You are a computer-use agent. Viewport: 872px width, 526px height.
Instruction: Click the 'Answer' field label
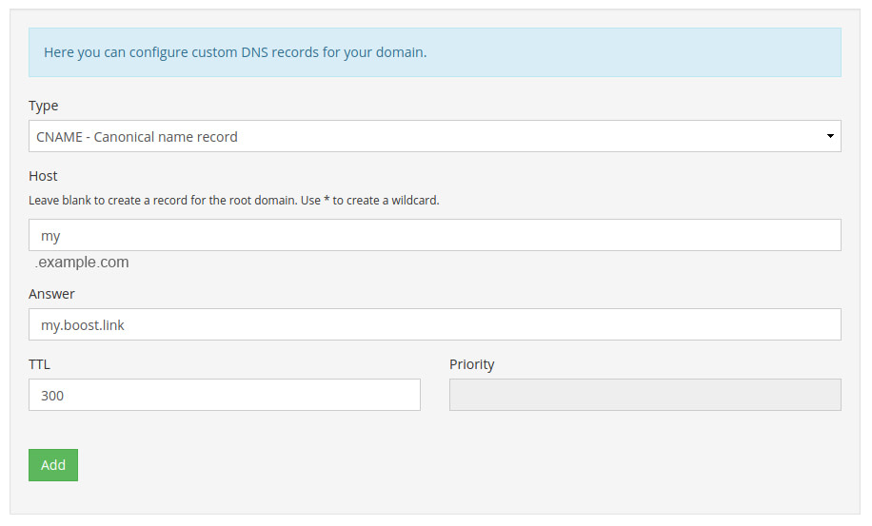click(51, 294)
